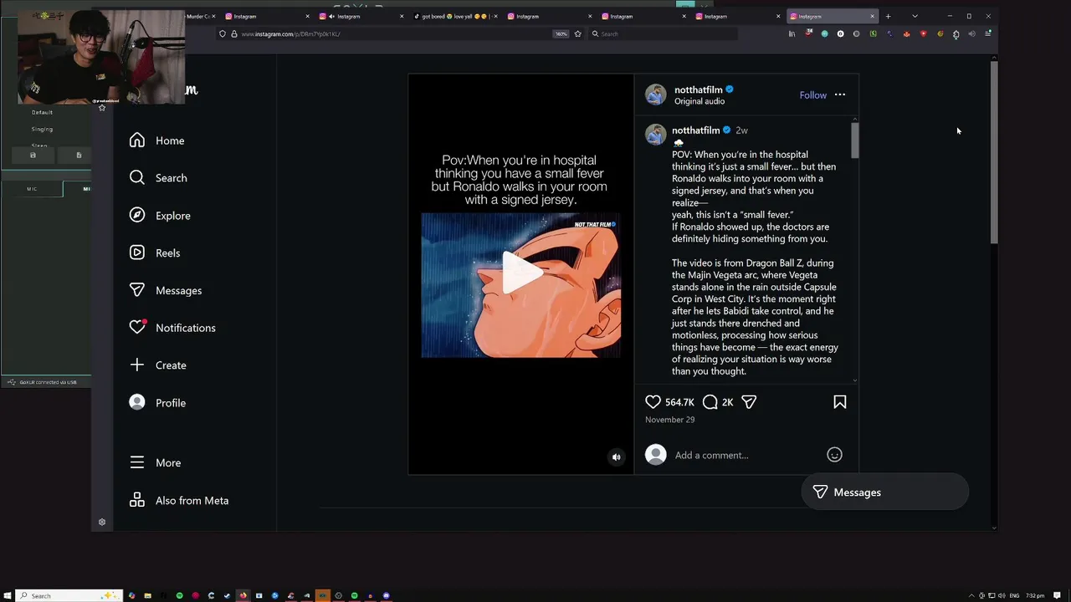Click the browser page vertical scrollbar
1071x602 pixels.
993,150
